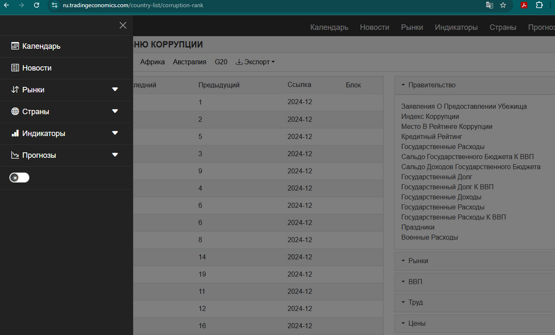The width and height of the screenshot is (555, 335).
Task: Bookmark this page with star icon
Action: [503, 5]
